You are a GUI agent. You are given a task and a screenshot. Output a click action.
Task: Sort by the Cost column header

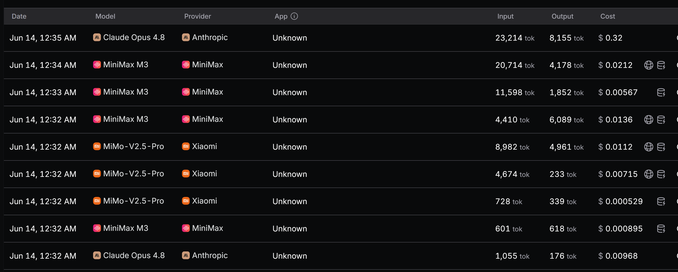tap(607, 16)
